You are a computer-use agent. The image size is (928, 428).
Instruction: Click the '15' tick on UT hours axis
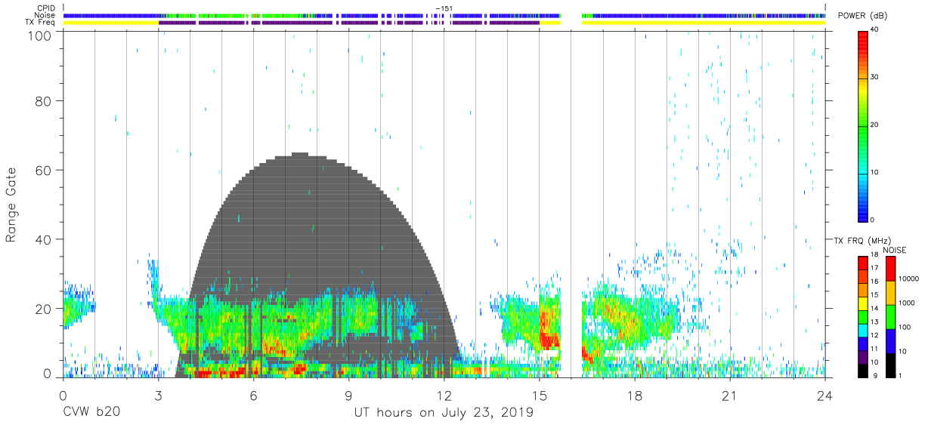tap(539, 396)
